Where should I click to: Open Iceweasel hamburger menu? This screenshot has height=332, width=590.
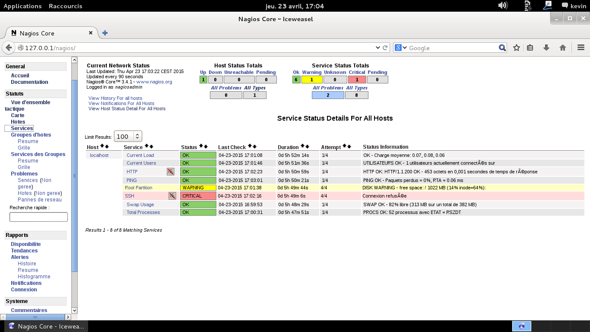[580, 48]
